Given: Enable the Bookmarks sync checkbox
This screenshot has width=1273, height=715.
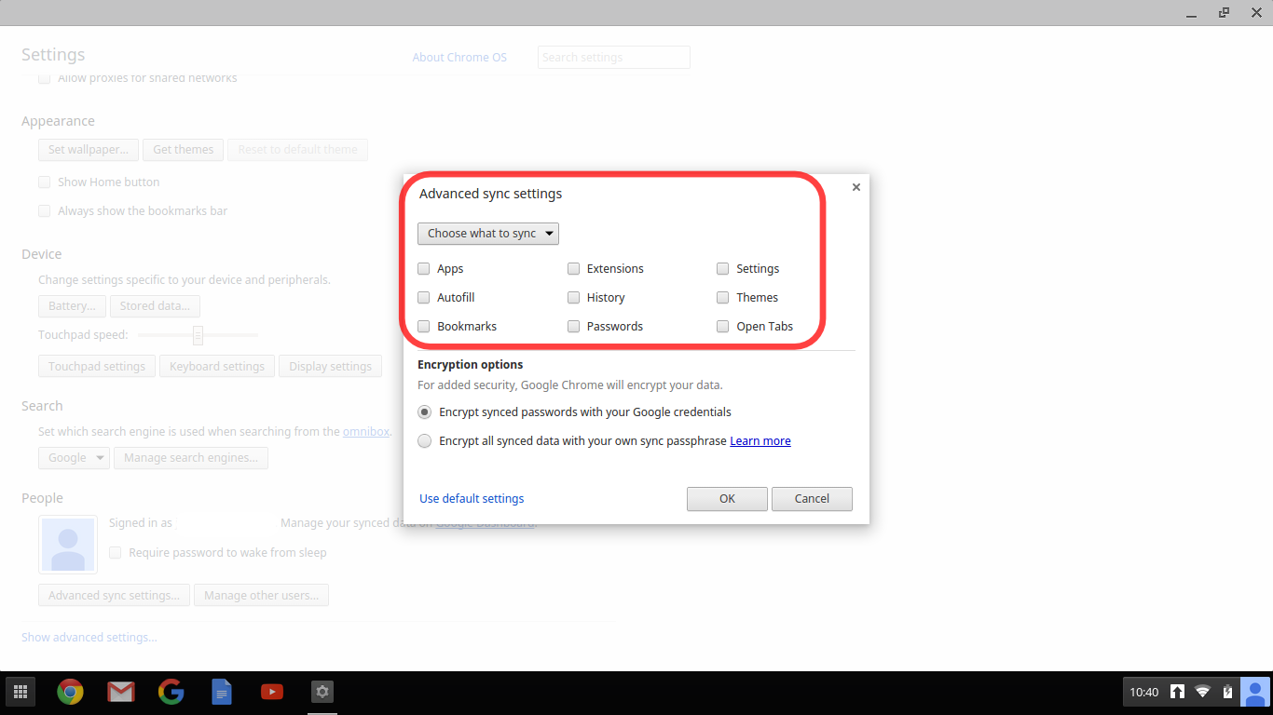Looking at the screenshot, I should click(x=424, y=327).
